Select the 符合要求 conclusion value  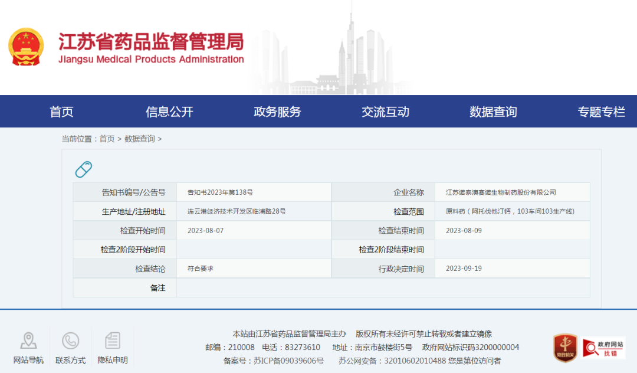[201, 269]
